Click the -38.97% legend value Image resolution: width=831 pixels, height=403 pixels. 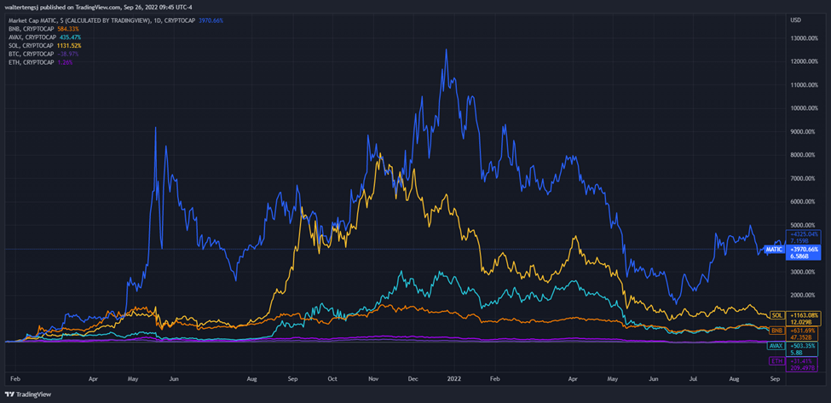click(68, 54)
